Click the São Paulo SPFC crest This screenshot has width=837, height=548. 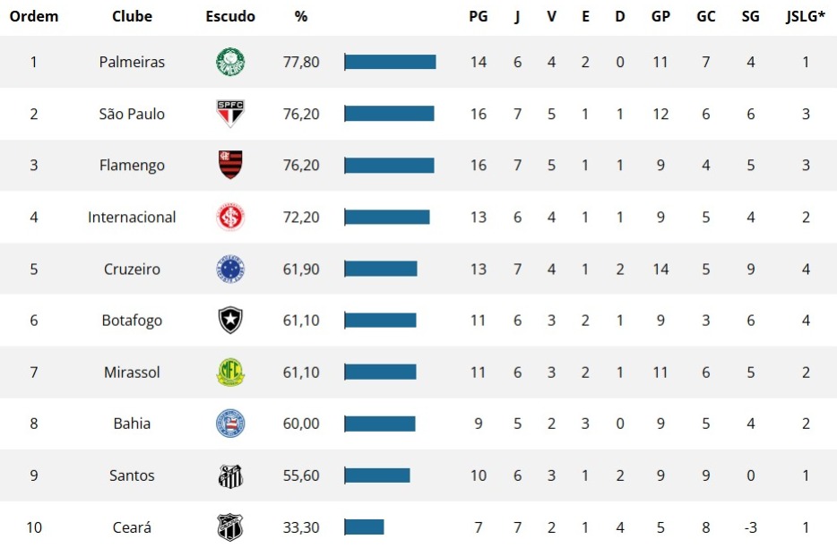click(230, 114)
